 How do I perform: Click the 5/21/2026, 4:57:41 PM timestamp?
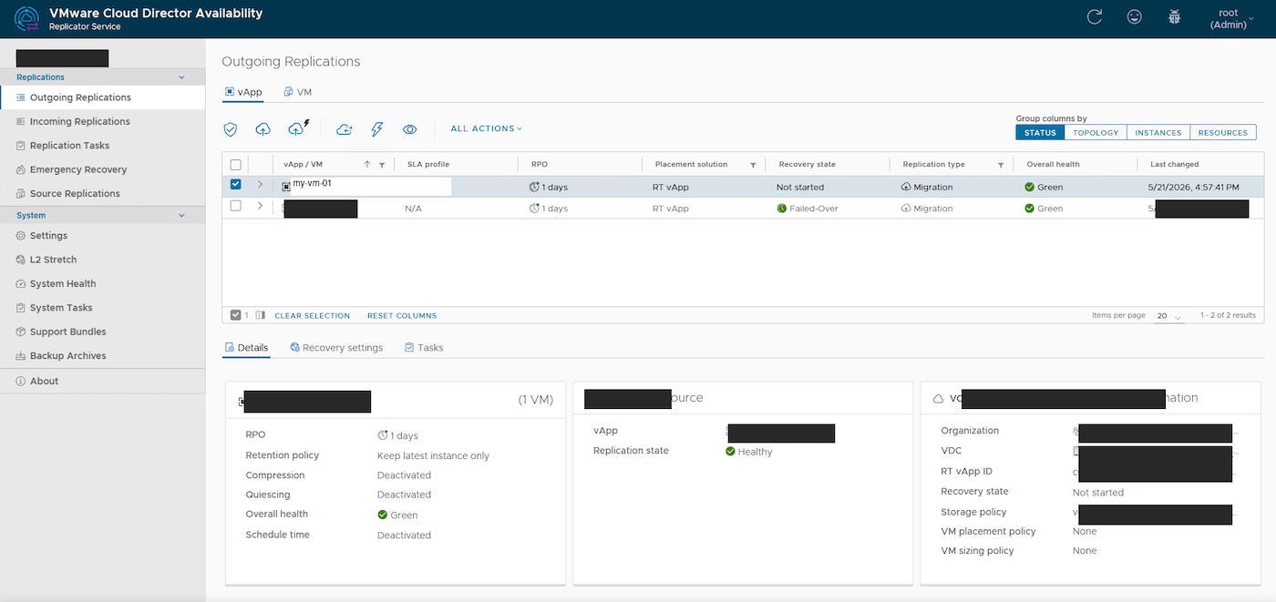1195,187
